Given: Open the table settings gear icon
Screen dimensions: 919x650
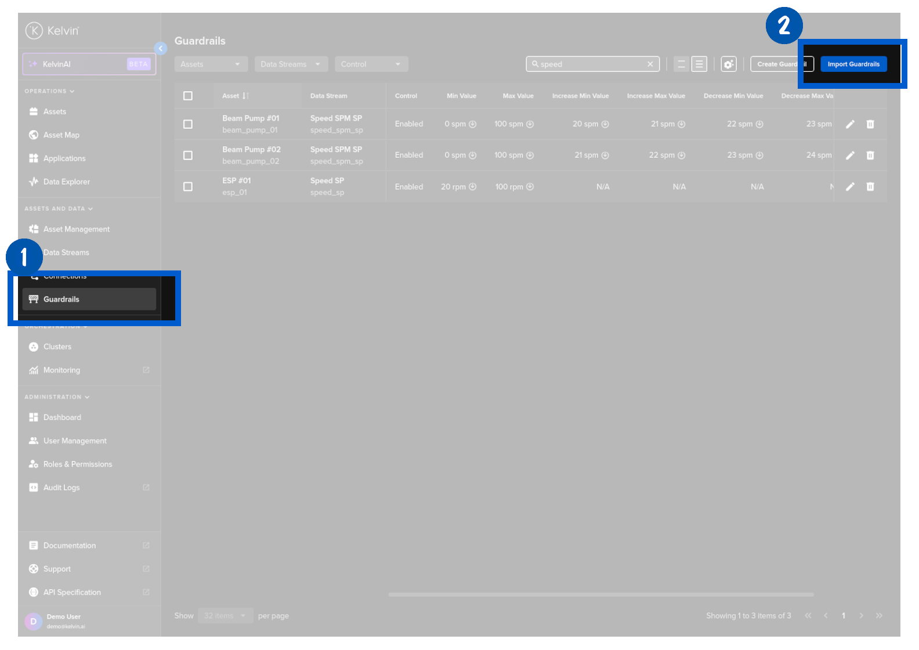Looking at the screenshot, I should pos(729,64).
